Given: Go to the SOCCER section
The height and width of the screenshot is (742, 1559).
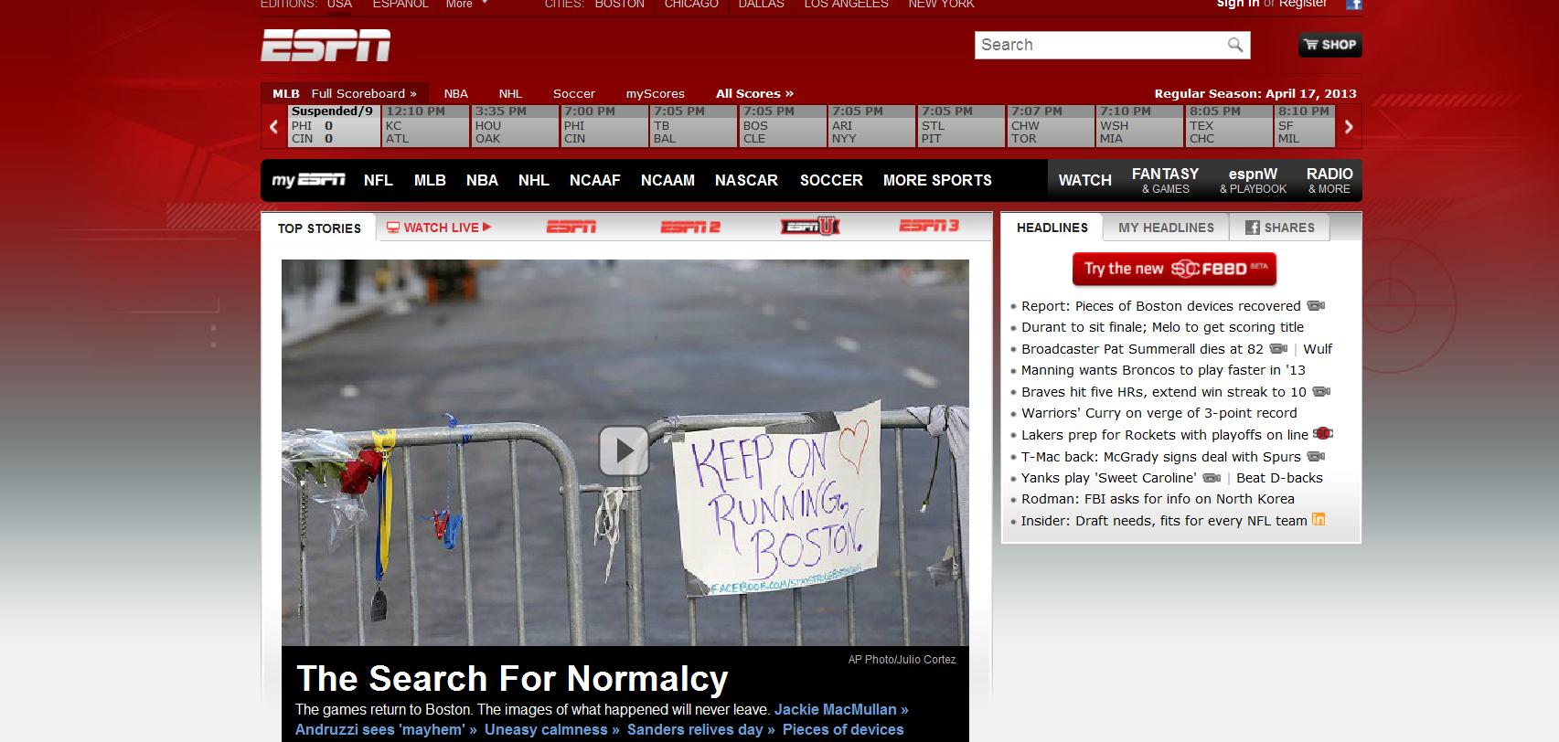Looking at the screenshot, I should 831,180.
